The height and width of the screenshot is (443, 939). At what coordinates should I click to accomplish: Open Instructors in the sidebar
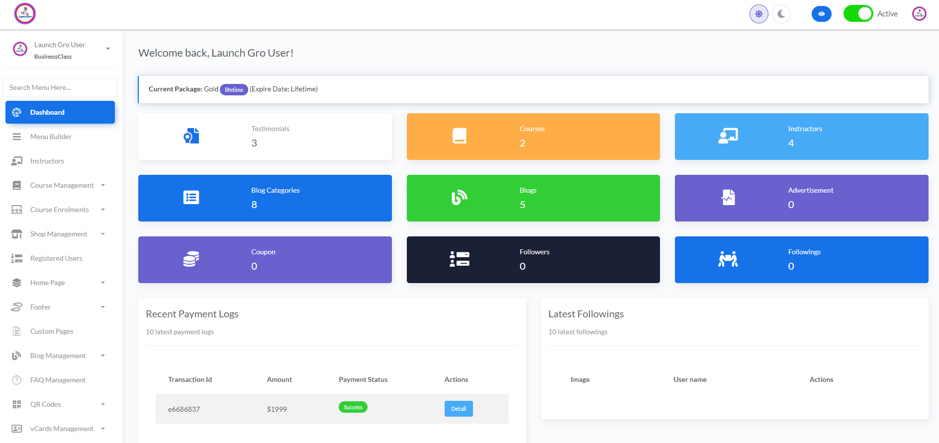tap(47, 161)
